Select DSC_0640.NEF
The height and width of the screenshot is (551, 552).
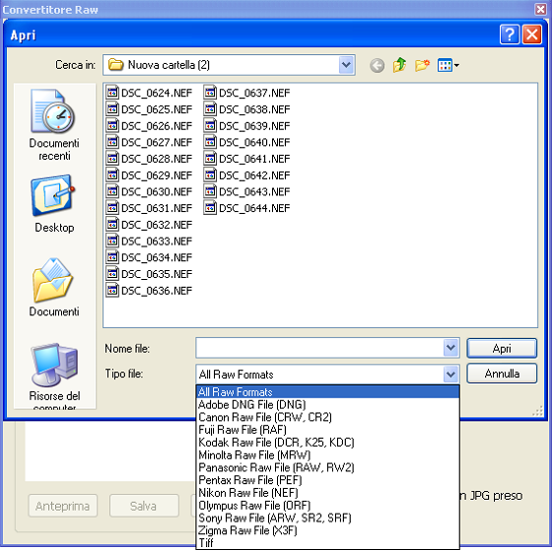tap(246, 142)
